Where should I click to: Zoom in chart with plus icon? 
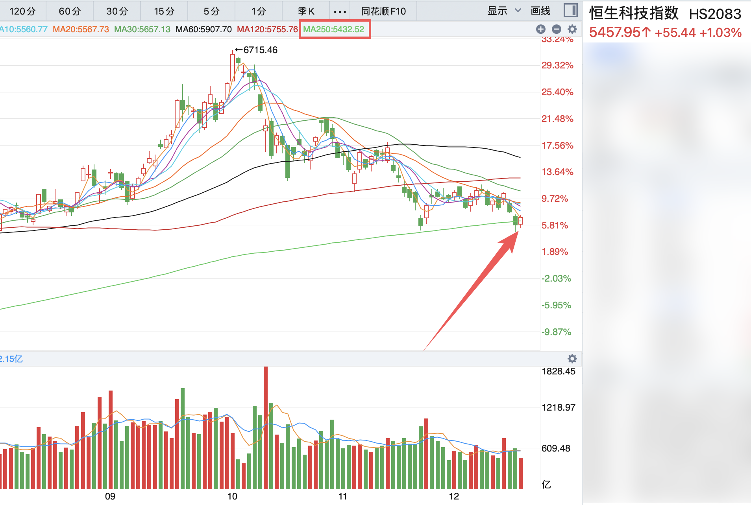coord(541,29)
